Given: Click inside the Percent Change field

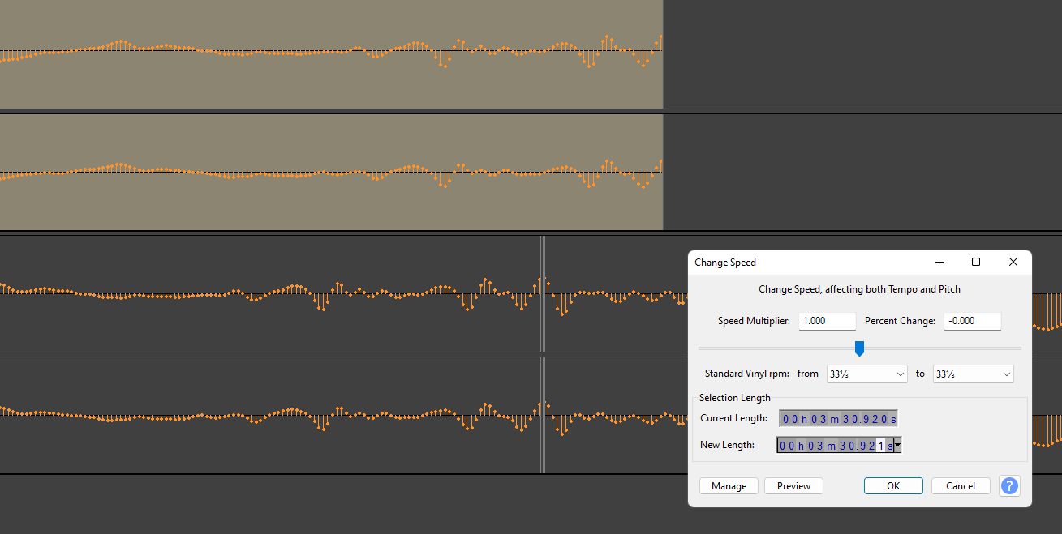Looking at the screenshot, I should pyautogui.click(x=972, y=321).
